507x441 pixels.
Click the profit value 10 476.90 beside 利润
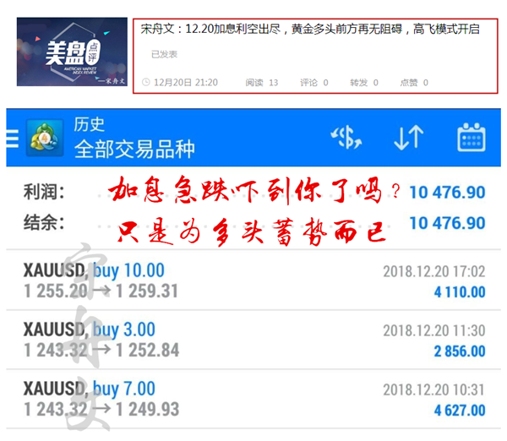[447, 193]
